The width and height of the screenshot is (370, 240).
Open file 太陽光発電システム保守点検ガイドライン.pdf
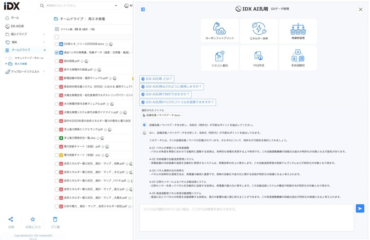[91, 112]
